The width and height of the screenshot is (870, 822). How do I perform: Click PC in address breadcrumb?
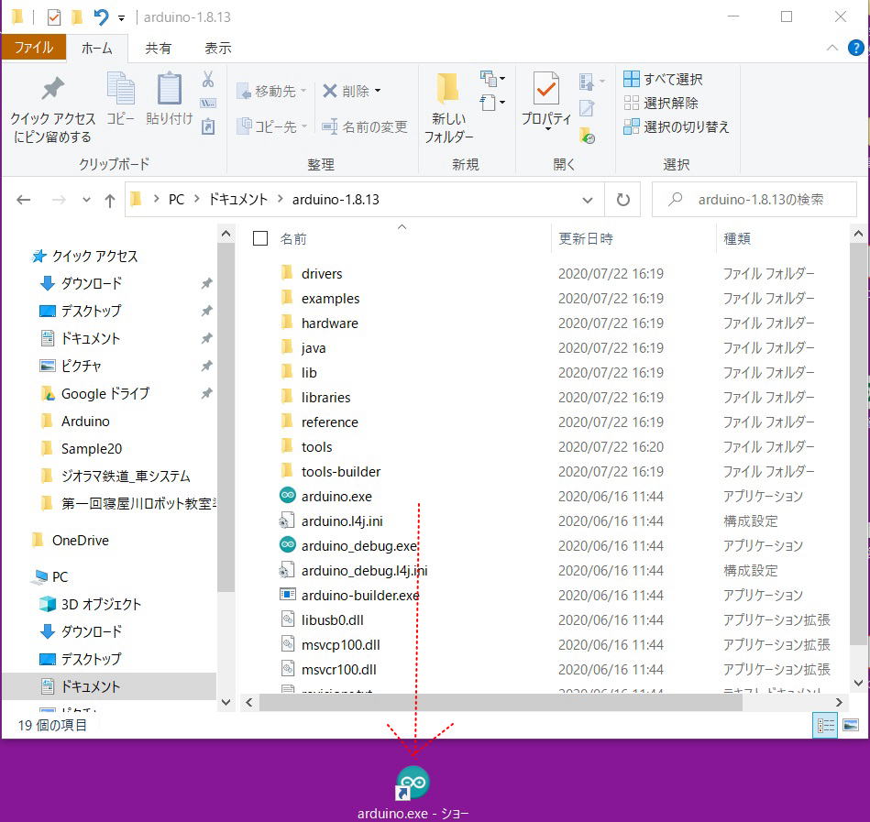pos(176,200)
